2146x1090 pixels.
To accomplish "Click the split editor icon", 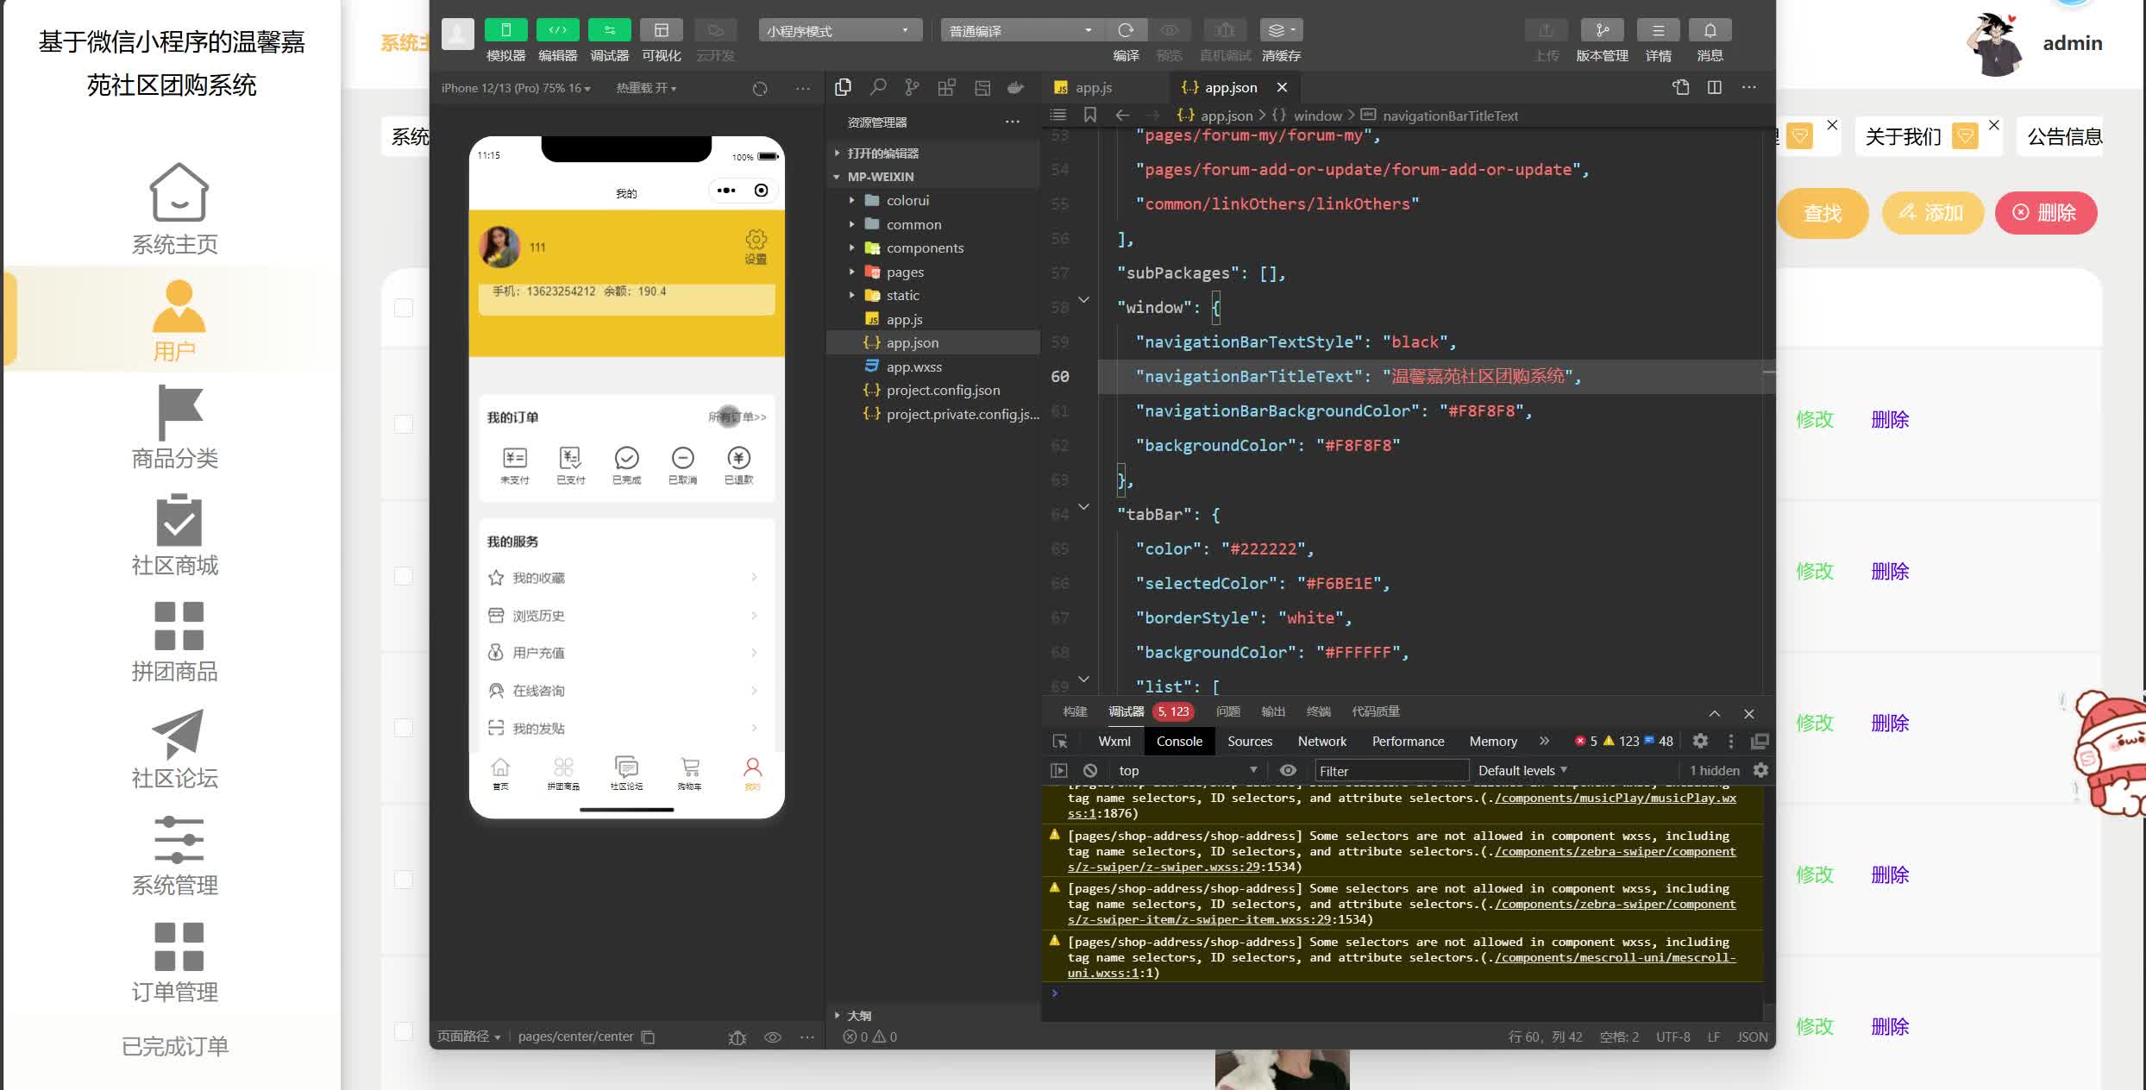I will pyautogui.click(x=1714, y=87).
